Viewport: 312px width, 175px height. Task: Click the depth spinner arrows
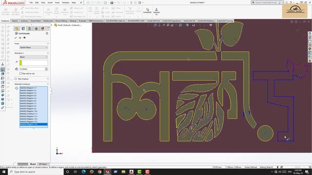pyautogui.click(x=46, y=69)
